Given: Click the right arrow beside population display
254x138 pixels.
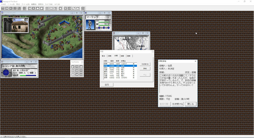Looking at the screenshot, I should tap(35, 73).
